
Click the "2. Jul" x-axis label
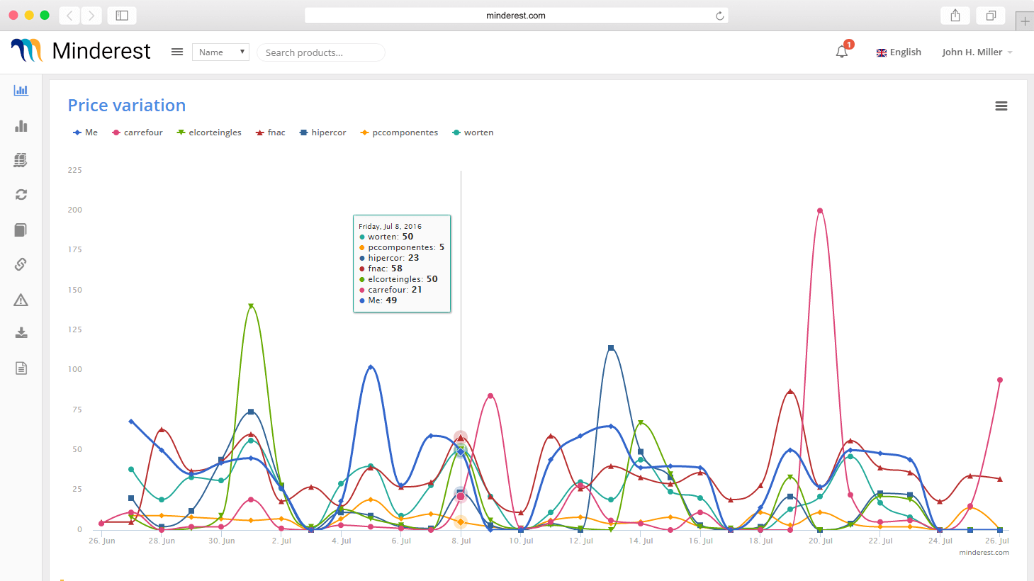point(281,541)
